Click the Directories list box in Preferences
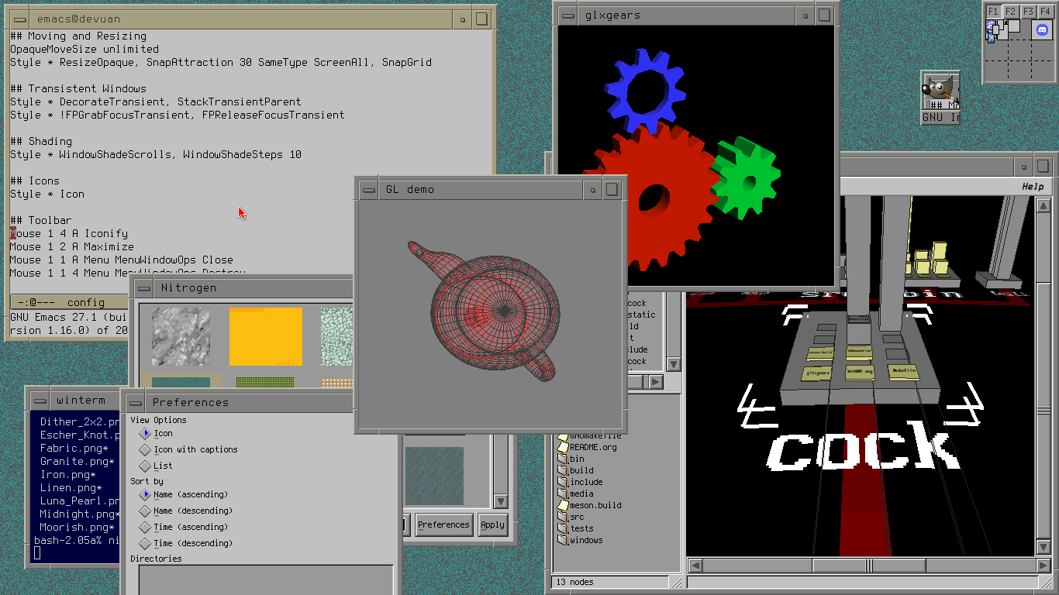Viewport: 1059px width, 595px height. point(266,580)
